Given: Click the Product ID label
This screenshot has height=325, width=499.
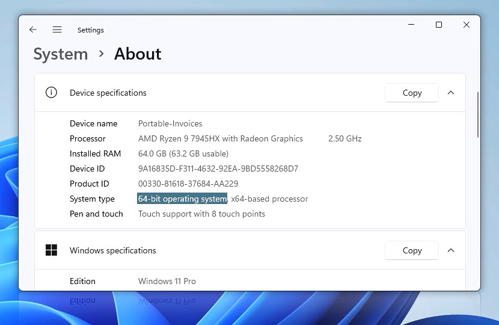Looking at the screenshot, I should pyautogui.click(x=90, y=184).
